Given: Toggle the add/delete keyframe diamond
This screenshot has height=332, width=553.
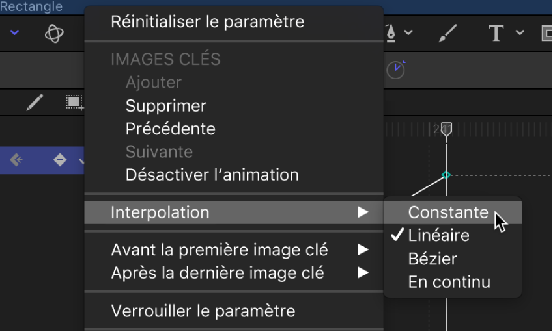Looking at the screenshot, I should 60,160.
